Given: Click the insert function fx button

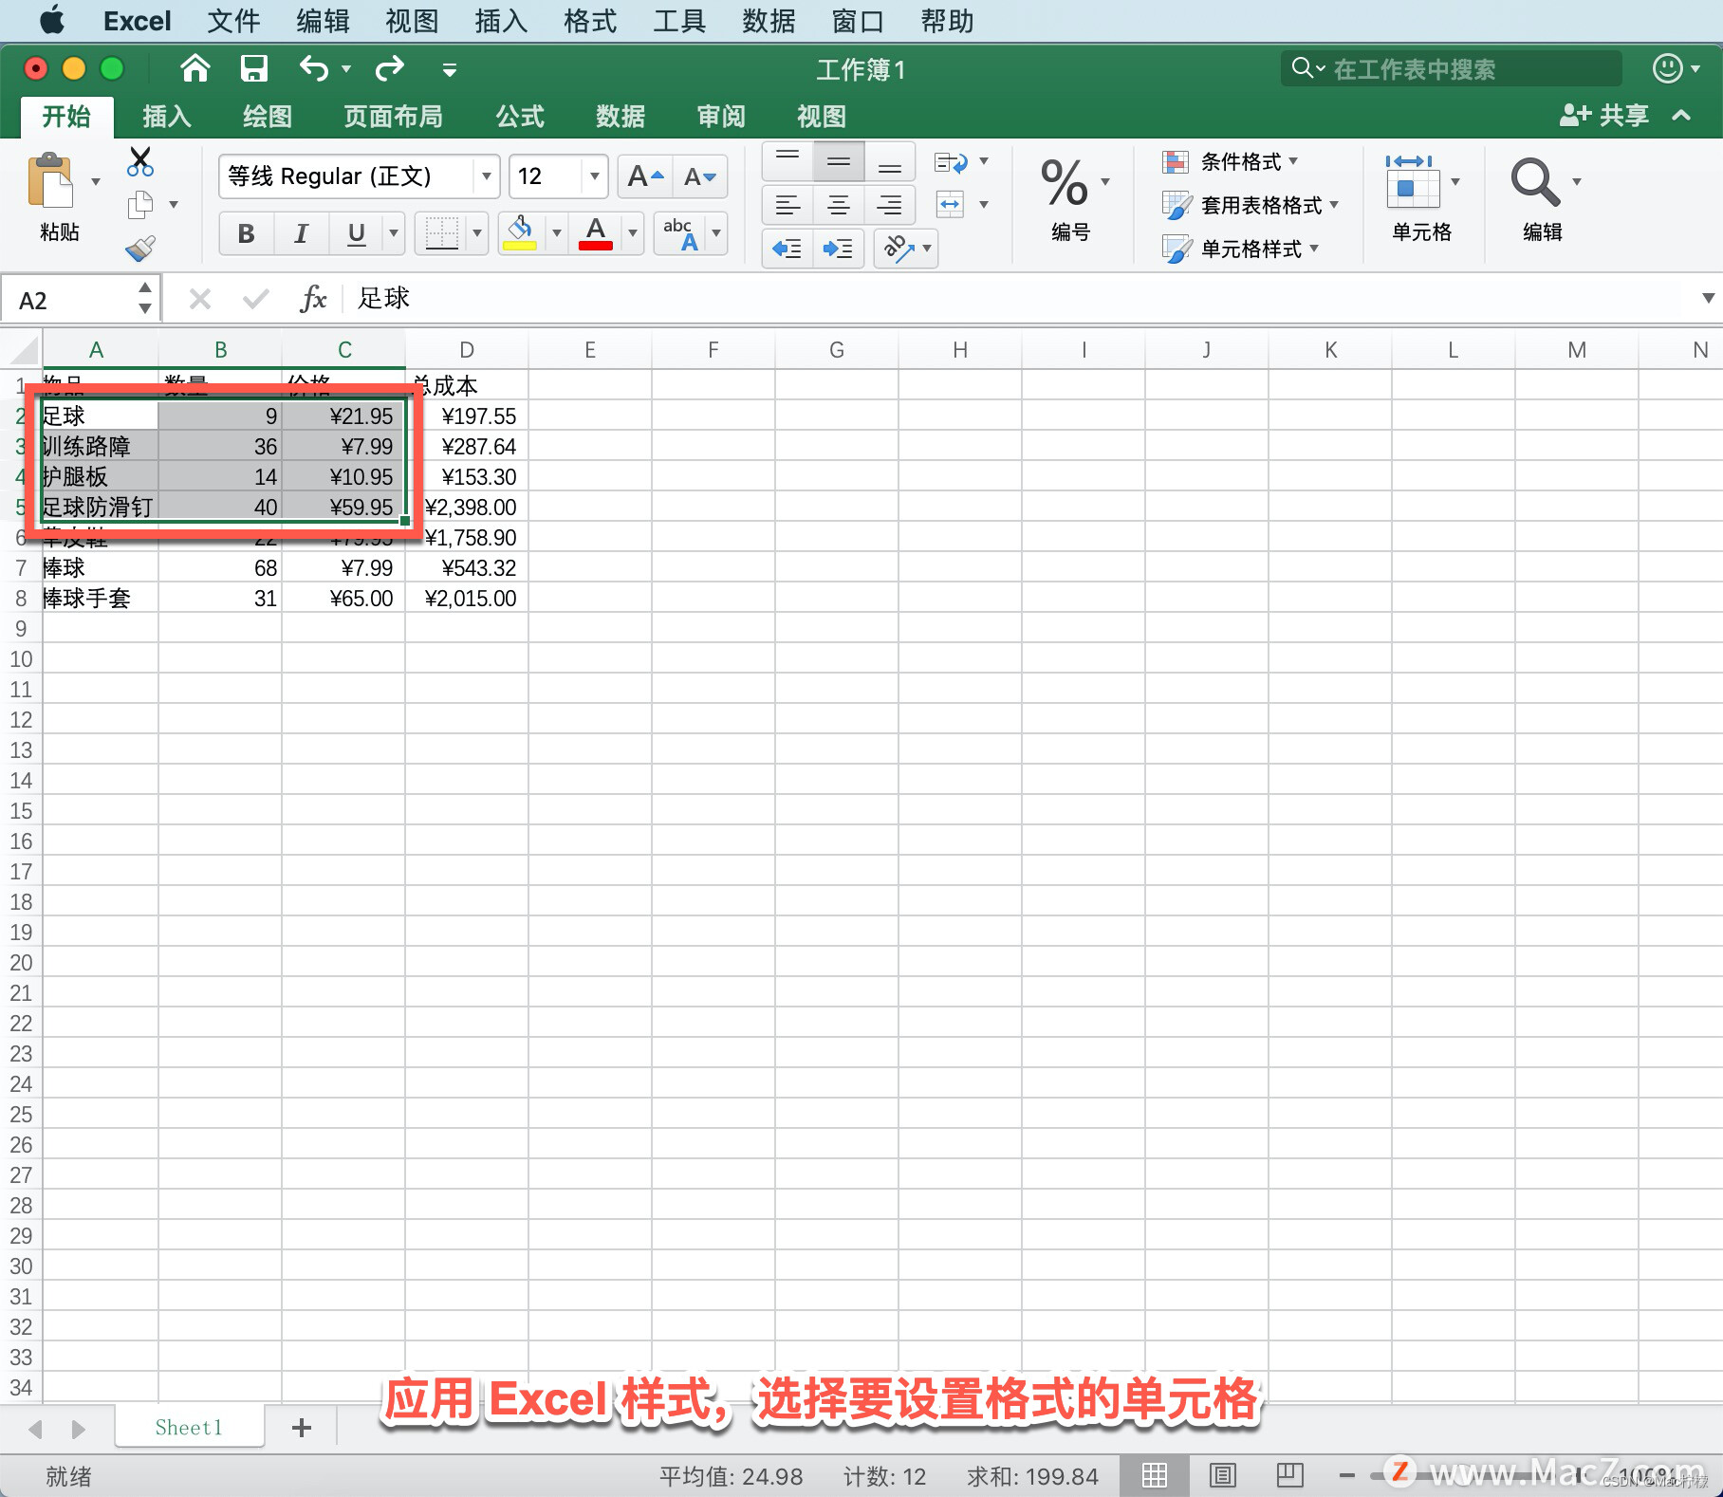Looking at the screenshot, I should tap(313, 299).
